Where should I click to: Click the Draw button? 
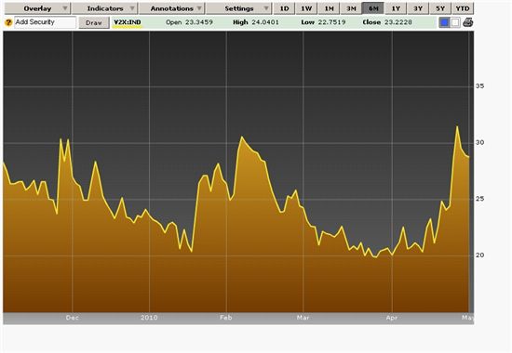click(x=94, y=23)
